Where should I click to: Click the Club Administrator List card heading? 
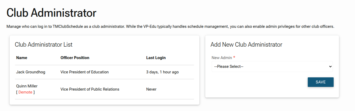(44, 45)
